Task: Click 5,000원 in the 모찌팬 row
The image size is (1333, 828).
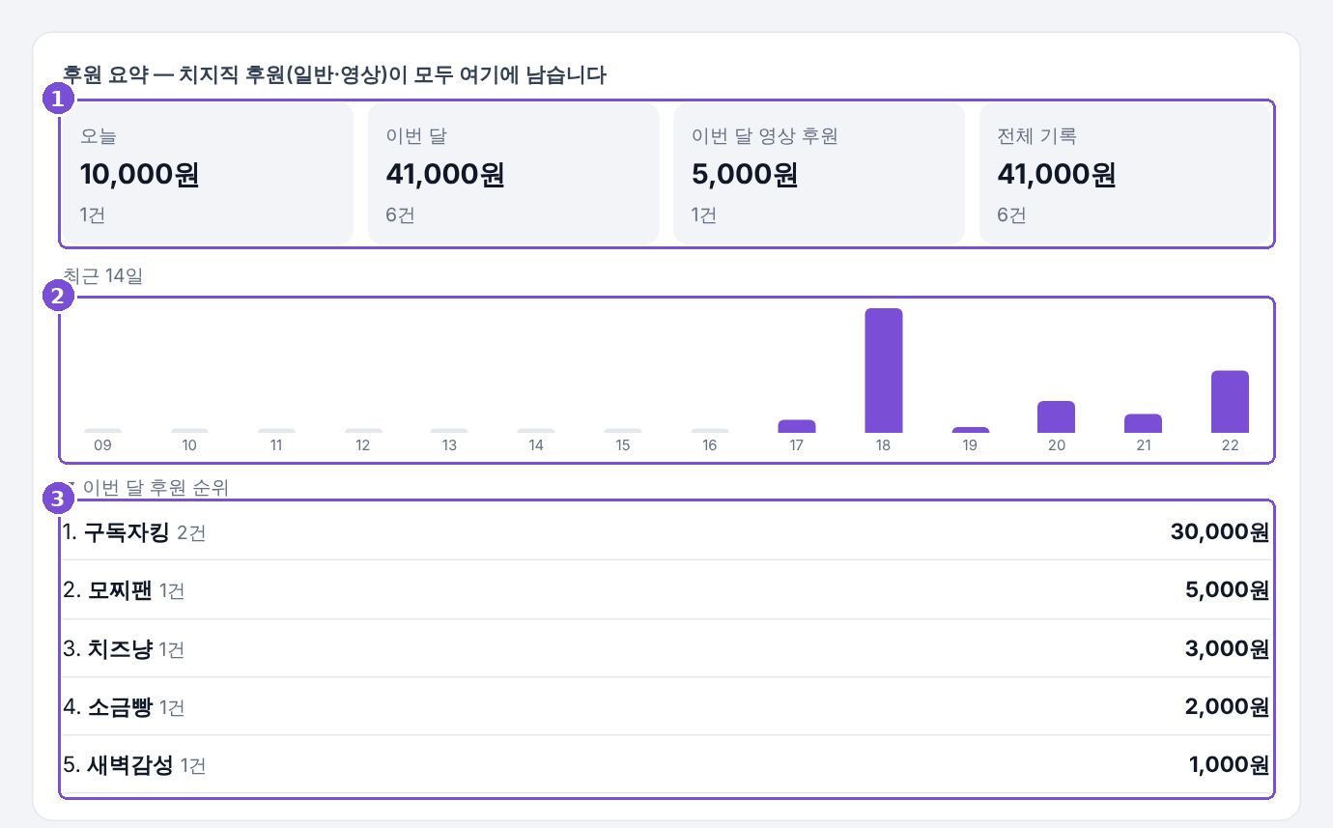Action: pos(1227,590)
